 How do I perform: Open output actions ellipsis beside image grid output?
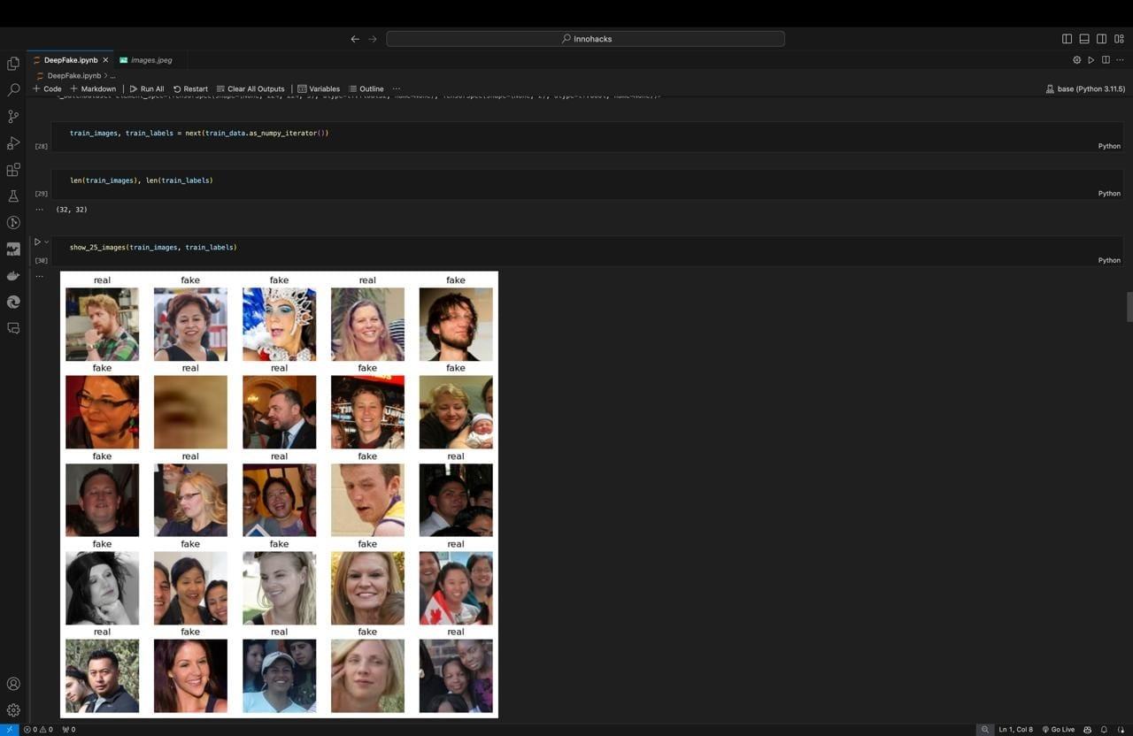(39, 276)
